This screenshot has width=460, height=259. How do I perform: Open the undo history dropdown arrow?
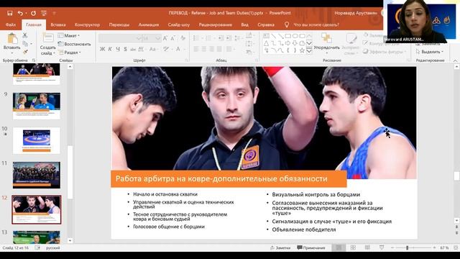(x=26, y=13)
